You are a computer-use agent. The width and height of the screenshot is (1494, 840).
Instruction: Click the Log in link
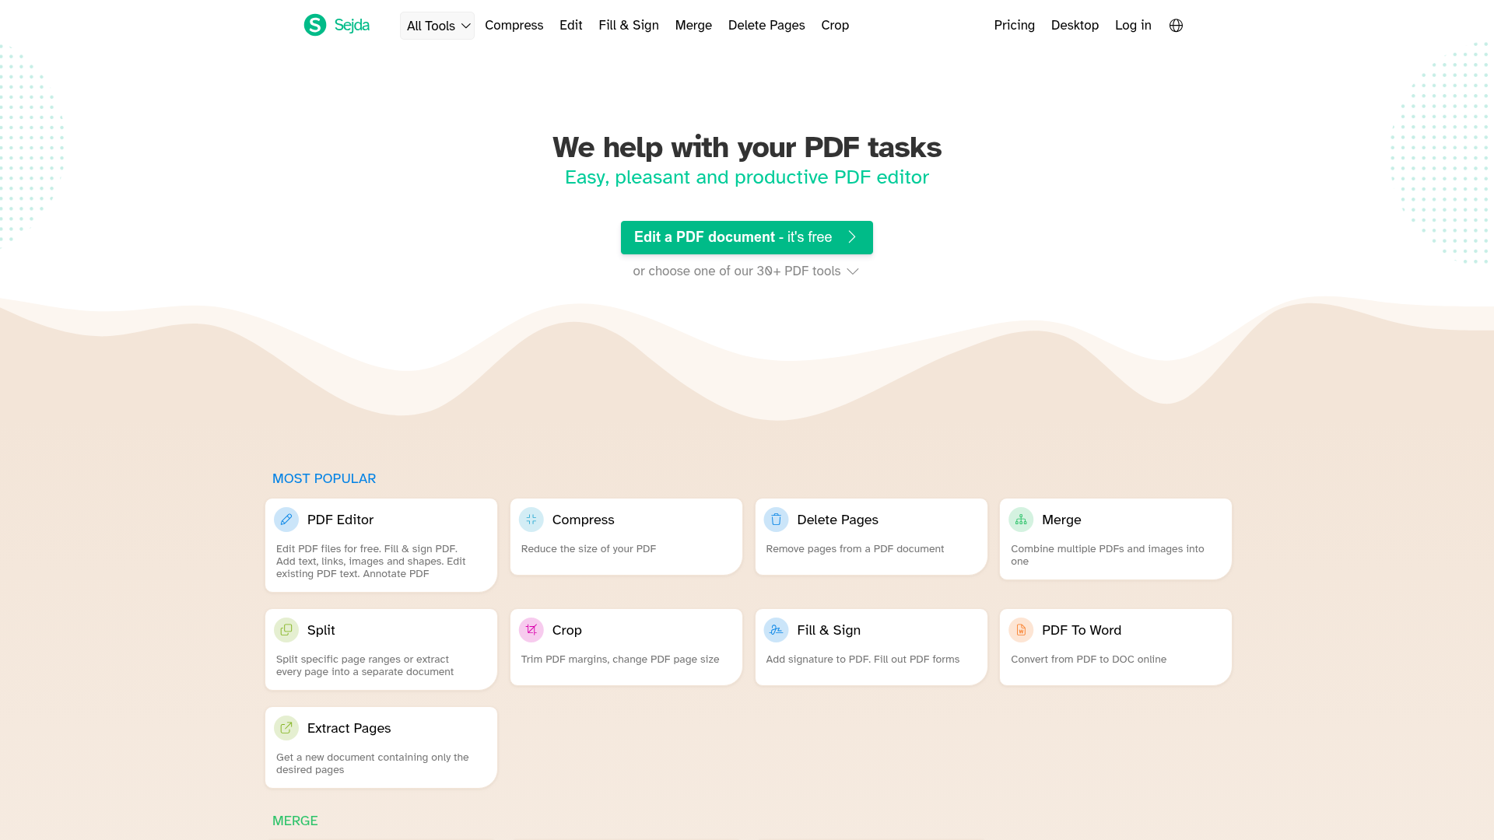click(1133, 25)
